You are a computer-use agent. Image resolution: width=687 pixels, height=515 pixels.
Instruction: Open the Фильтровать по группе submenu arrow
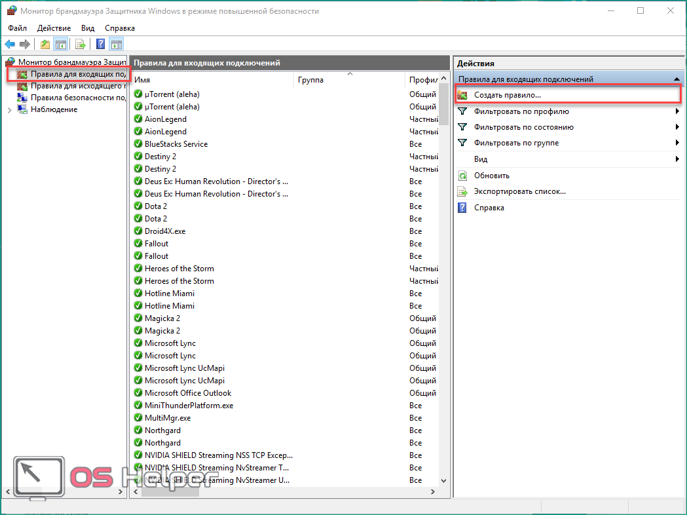tap(677, 143)
